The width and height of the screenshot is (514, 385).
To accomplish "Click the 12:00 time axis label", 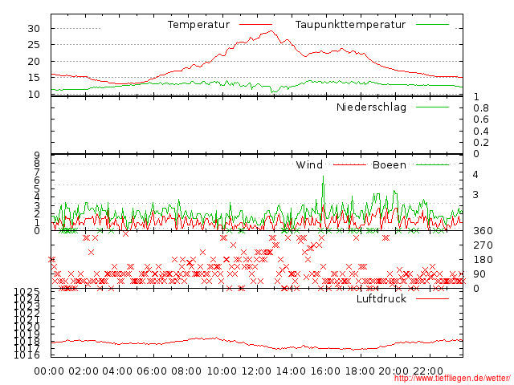I will pos(256,371).
